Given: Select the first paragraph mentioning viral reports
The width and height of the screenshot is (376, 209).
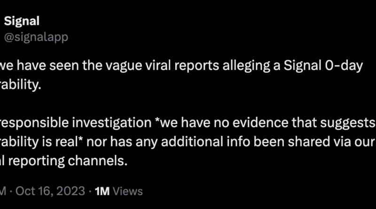Looking at the screenshot, I should [181, 75].
